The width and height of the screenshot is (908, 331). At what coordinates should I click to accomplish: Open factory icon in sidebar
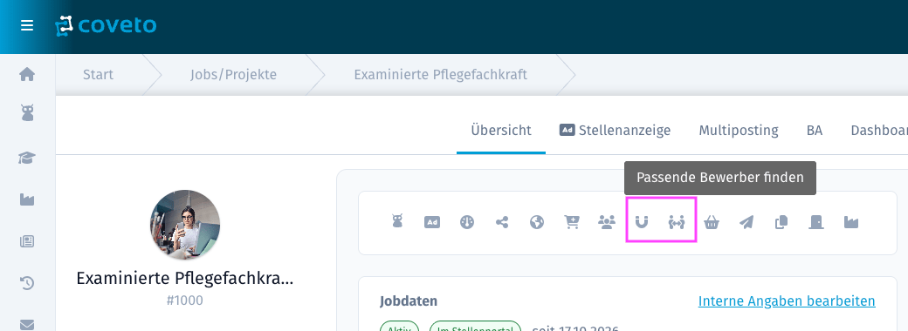pyautogui.click(x=27, y=199)
